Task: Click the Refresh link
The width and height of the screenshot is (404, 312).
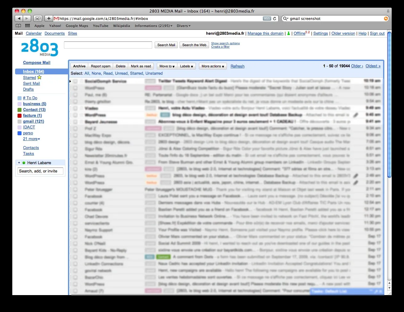Action: 237,66
